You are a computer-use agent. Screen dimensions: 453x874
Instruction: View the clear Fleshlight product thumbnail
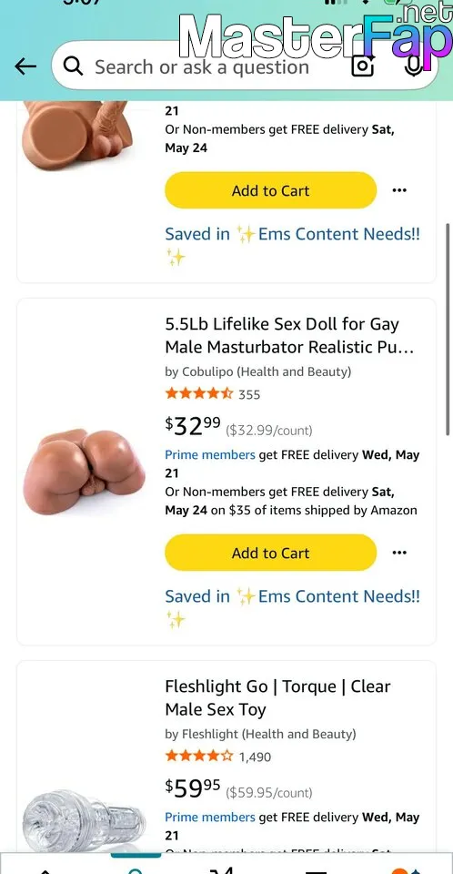[x=84, y=822]
